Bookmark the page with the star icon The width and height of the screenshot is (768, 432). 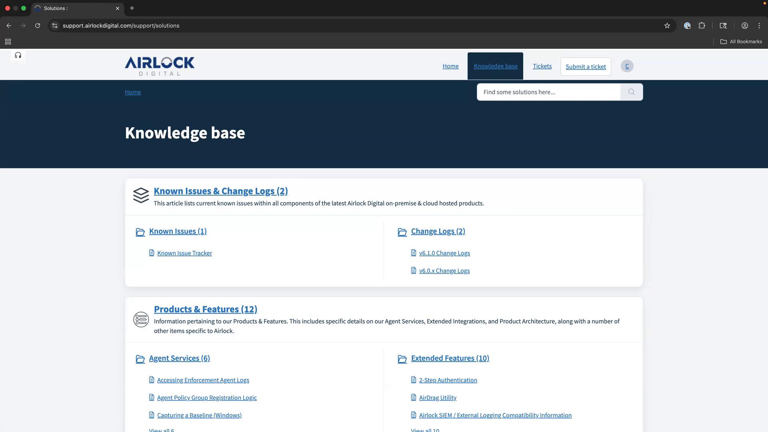(x=667, y=26)
